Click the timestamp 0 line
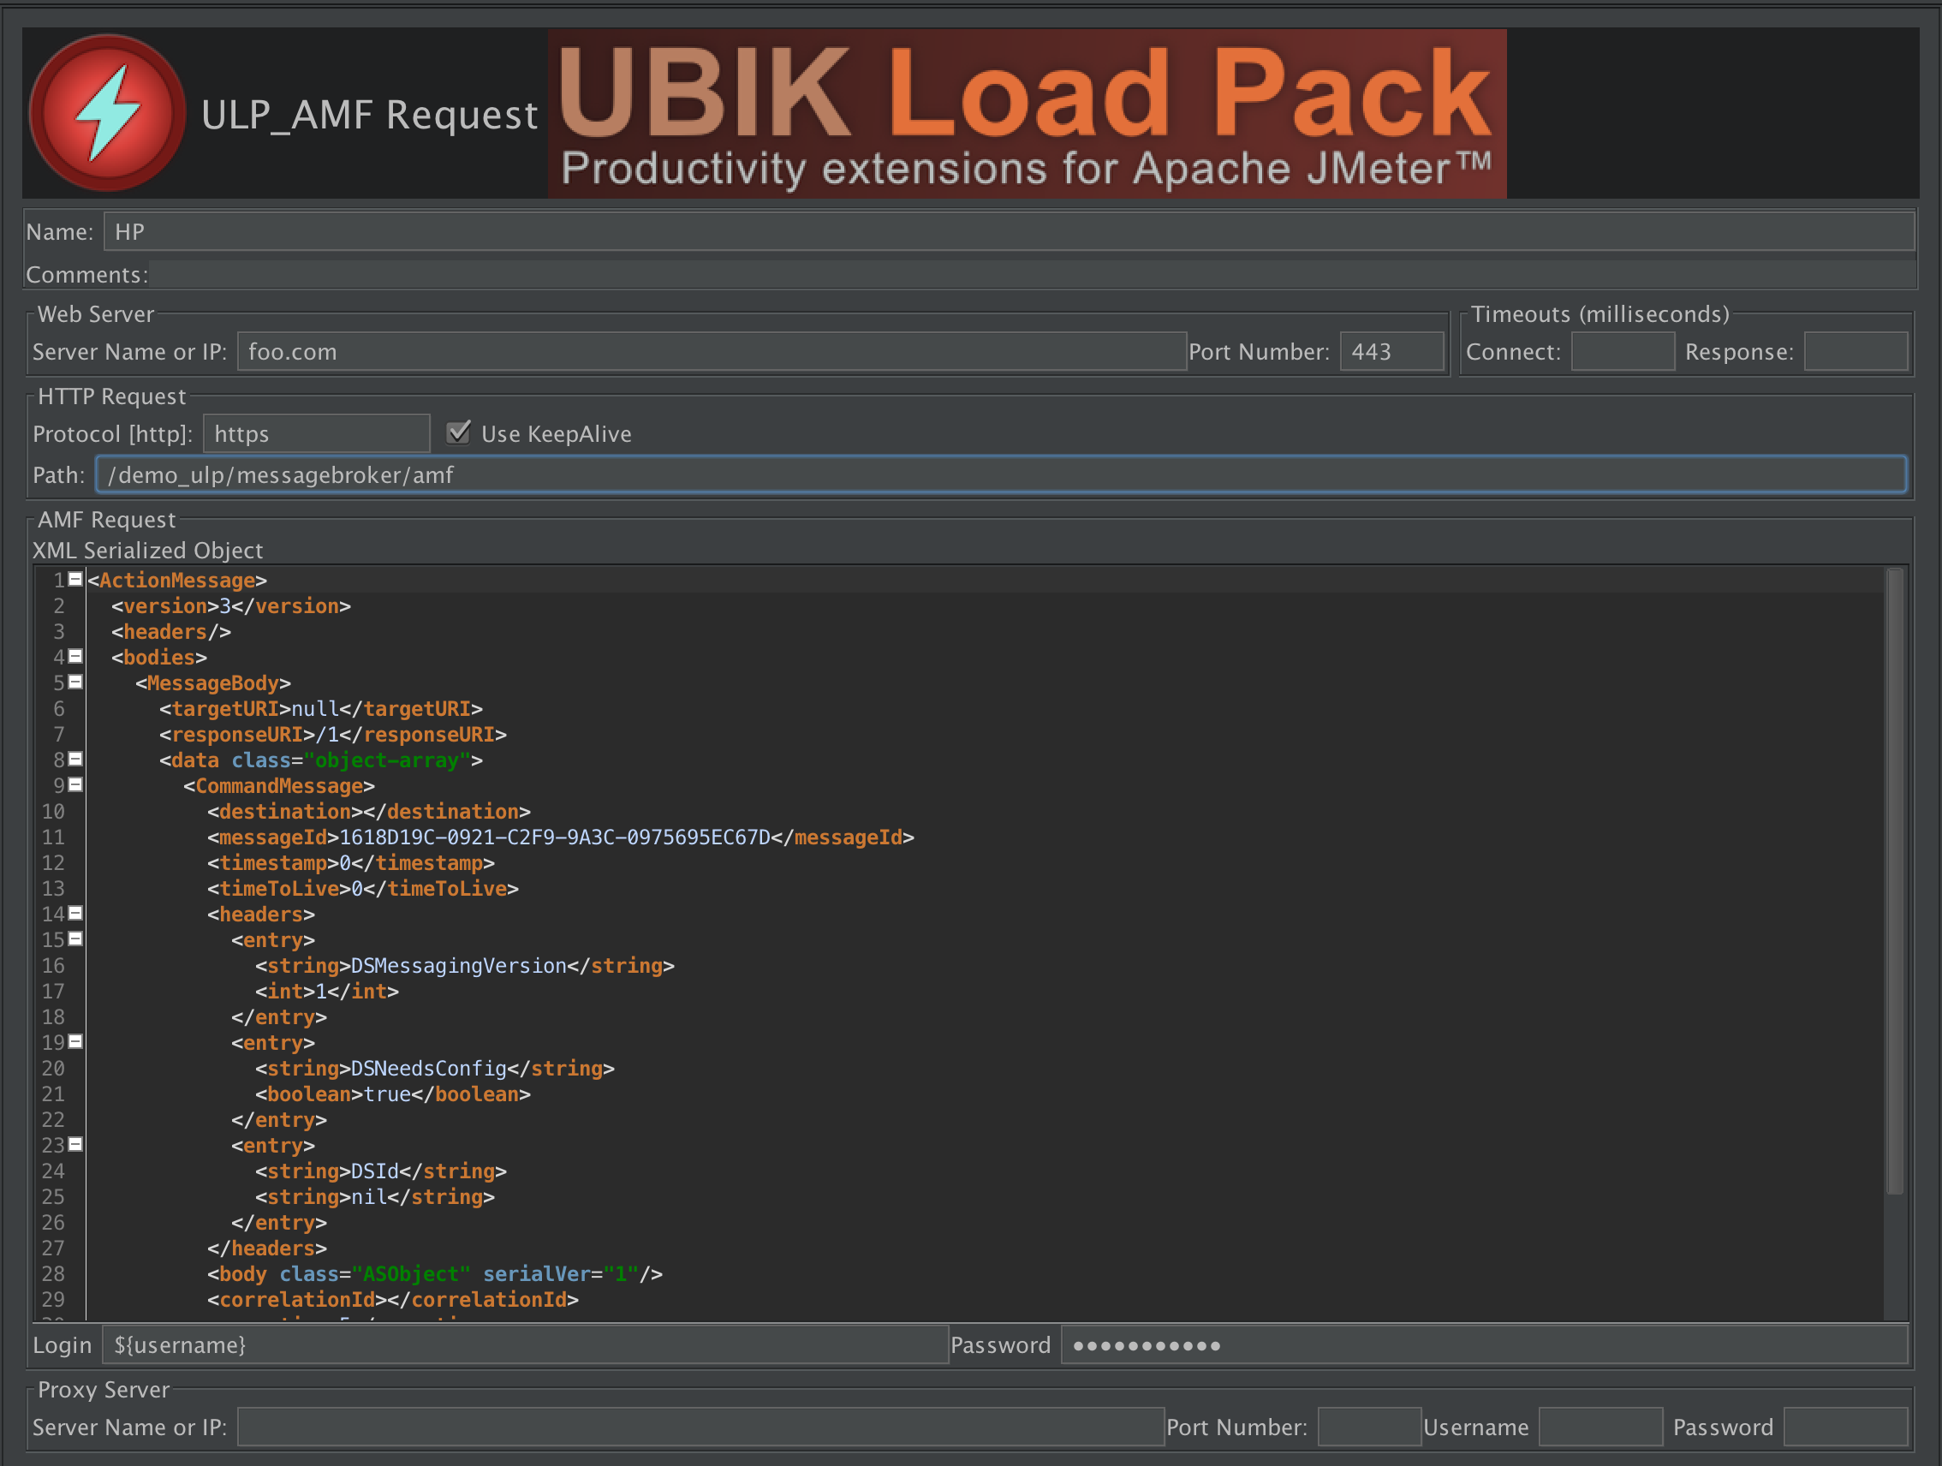 351,863
